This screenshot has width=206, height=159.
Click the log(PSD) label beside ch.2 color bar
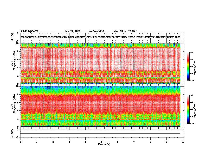click(x=195, y=110)
